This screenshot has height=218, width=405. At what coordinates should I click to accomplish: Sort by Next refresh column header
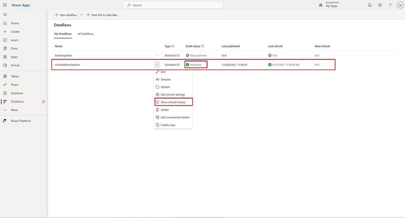[322, 46]
